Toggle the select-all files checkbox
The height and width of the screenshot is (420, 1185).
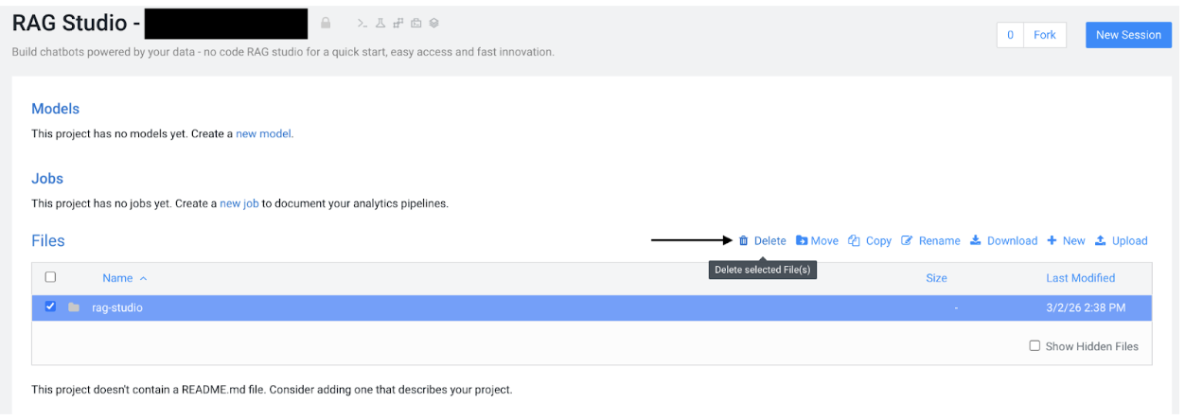(x=51, y=277)
